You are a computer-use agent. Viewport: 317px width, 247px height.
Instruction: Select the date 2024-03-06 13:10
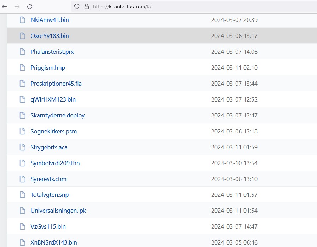(234, 179)
